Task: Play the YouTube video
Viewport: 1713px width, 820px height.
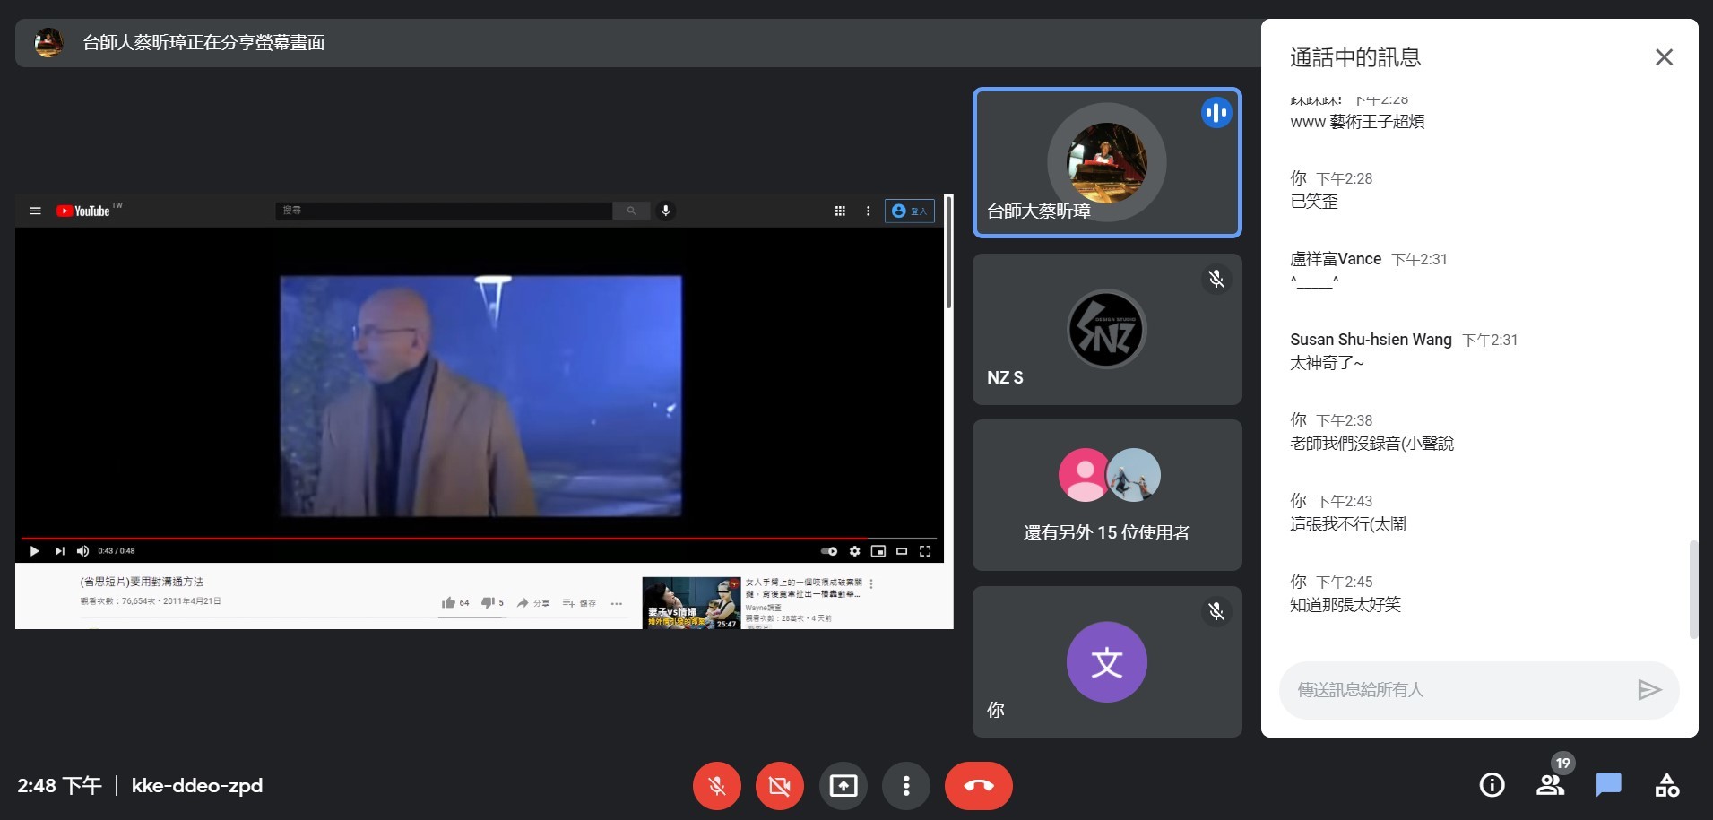Action: click(x=34, y=551)
